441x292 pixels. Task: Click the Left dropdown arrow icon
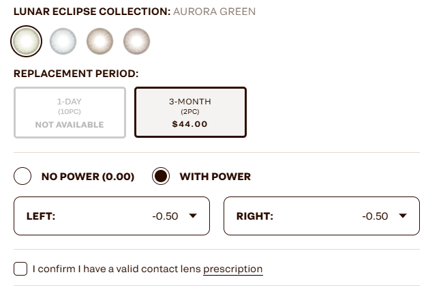point(192,216)
